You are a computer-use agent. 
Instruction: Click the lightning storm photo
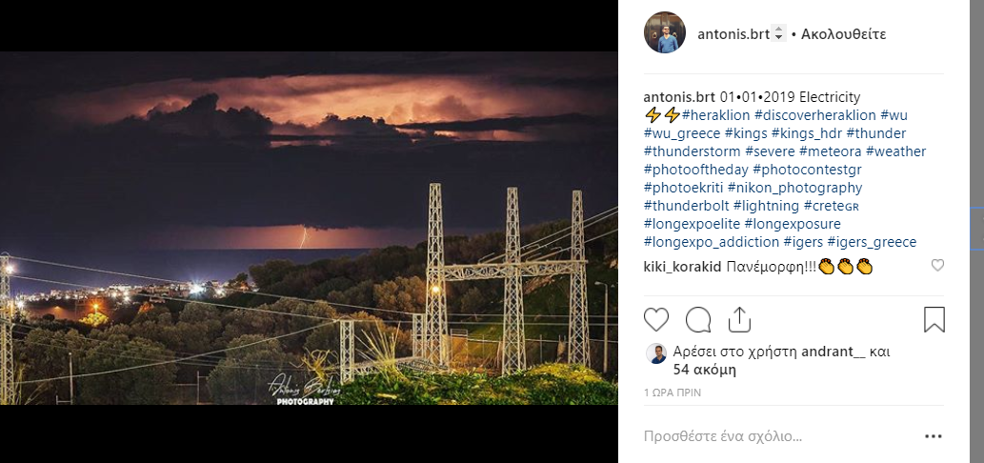[x=309, y=229]
